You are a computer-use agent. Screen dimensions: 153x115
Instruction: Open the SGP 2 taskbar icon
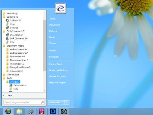tap(42, 112)
